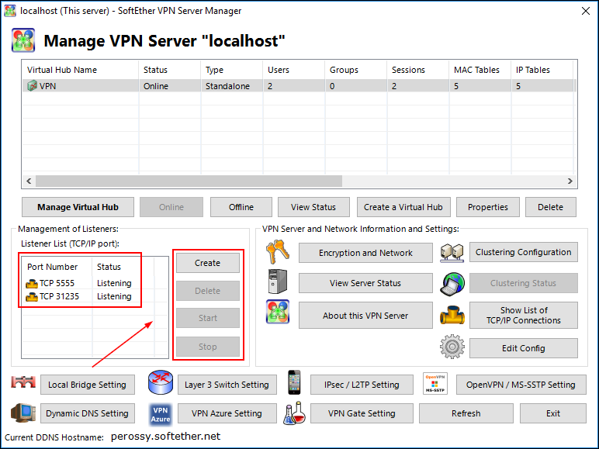This screenshot has width=599, height=449.
Task: Click the Status column header in hub list
Action: 170,70
